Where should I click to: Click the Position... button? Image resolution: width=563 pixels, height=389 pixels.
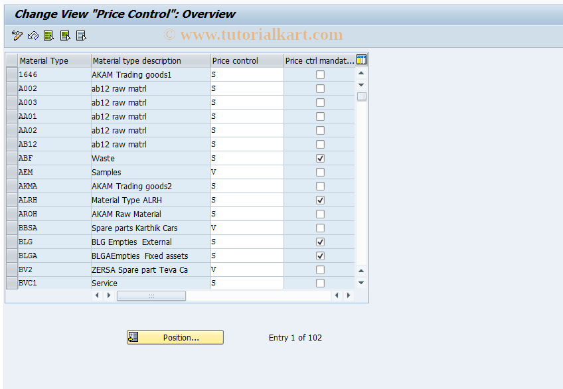(x=175, y=337)
